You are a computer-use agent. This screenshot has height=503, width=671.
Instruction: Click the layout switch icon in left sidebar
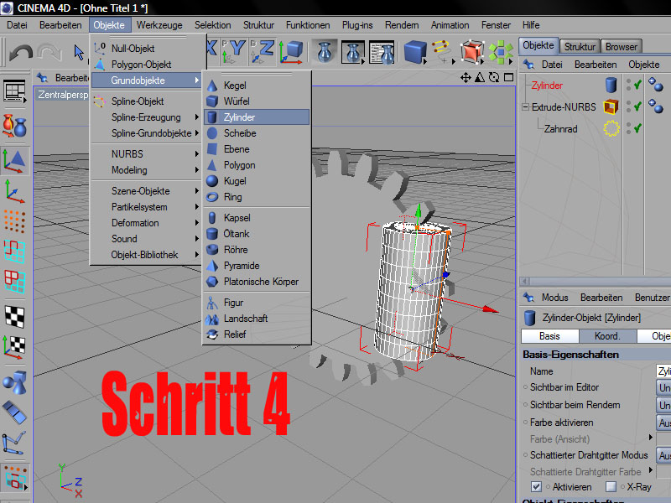(x=15, y=91)
